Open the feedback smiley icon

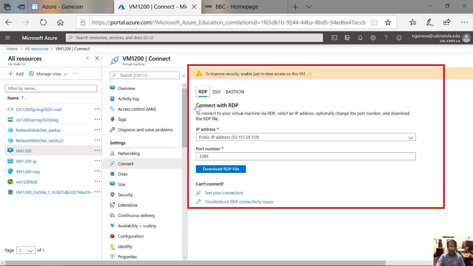point(399,38)
